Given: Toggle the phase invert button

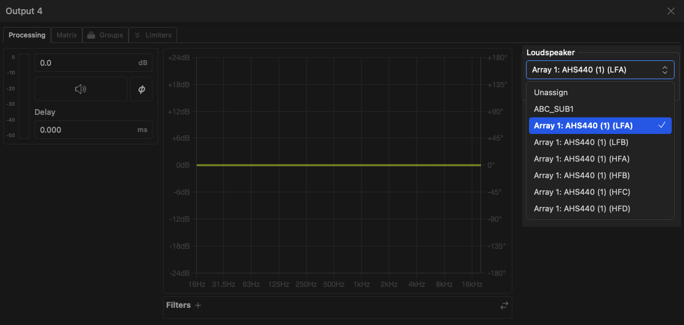Looking at the screenshot, I should (x=141, y=89).
